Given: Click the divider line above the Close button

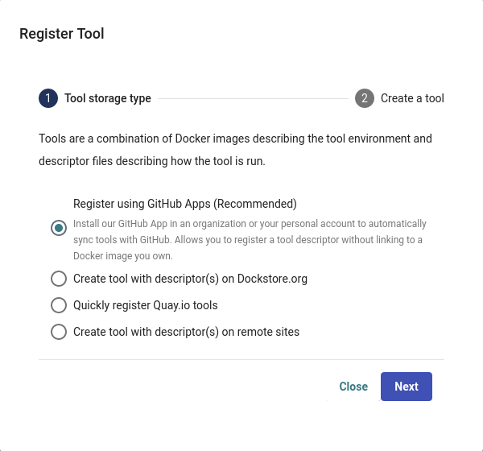Looking at the screenshot, I should (242, 359).
